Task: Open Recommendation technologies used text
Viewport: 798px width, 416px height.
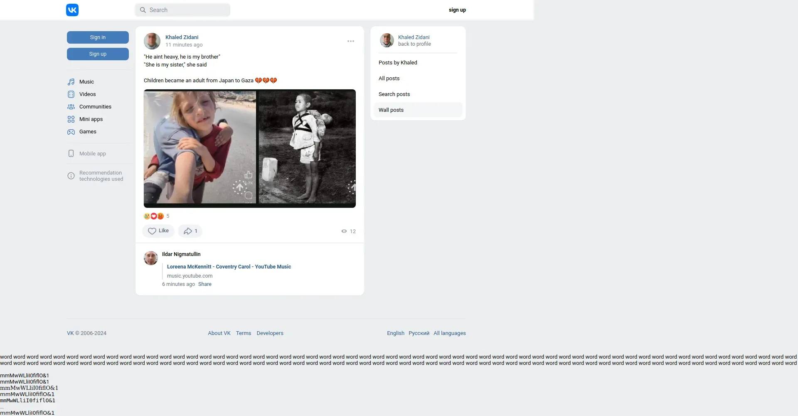Action: (x=101, y=176)
